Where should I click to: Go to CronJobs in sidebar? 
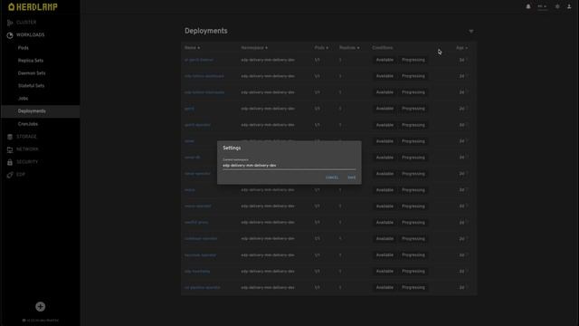tap(28, 124)
